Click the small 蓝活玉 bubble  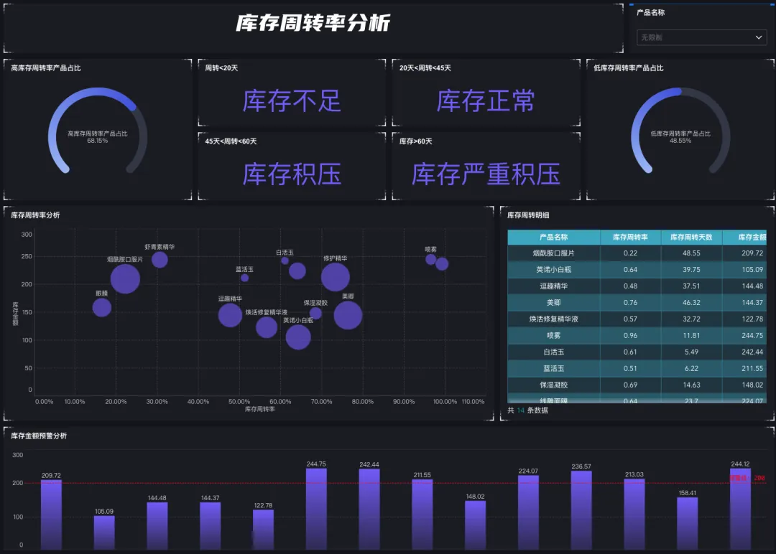[x=244, y=278]
